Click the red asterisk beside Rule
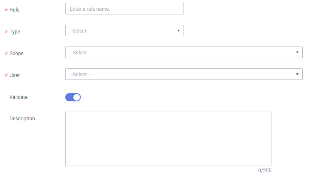 tap(6, 9)
